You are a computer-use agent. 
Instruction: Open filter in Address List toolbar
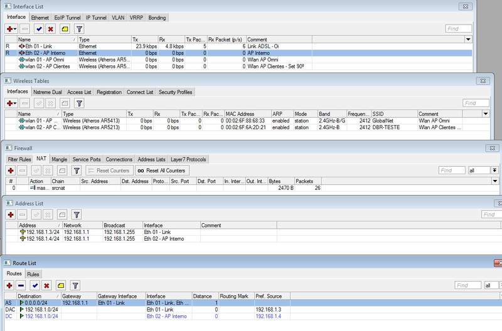(77, 214)
